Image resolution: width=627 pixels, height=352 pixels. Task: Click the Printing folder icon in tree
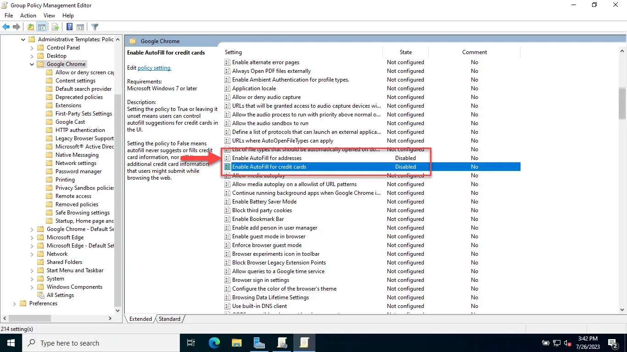pyautogui.click(x=50, y=180)
